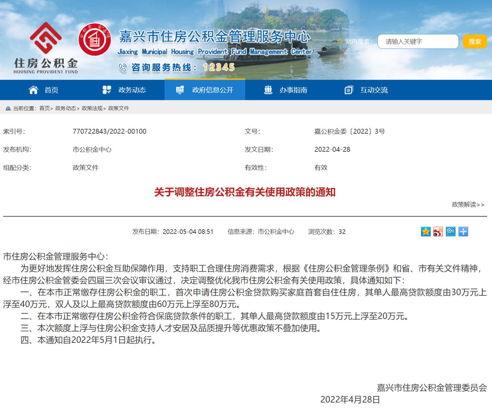This screenshot has width=492, height=408.
Task: Open the 互动交流 navigation tab
Action: click(366, 90)
